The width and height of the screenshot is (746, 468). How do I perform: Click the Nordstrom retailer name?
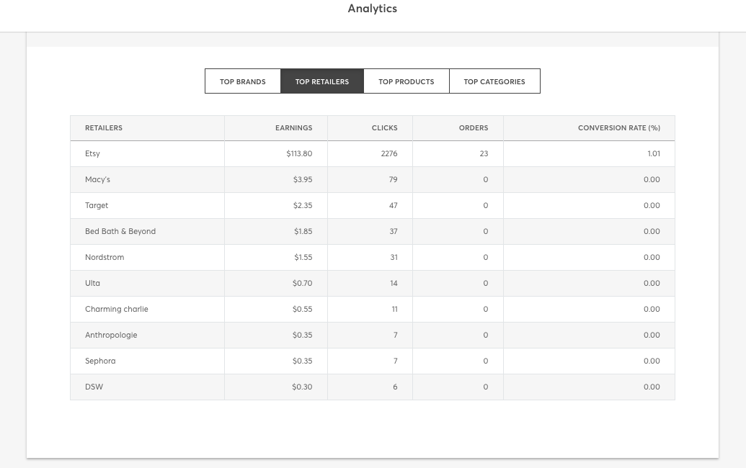point(105,257)
